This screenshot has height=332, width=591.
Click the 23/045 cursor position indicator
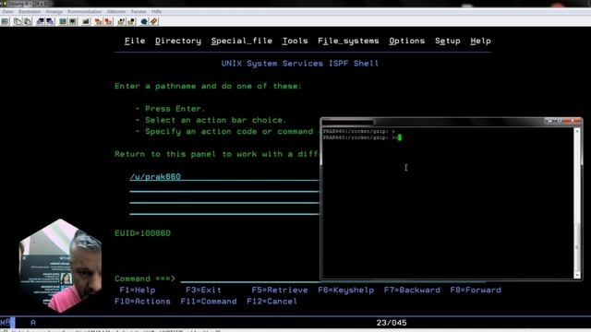pyautogui.click(x=392, y=323)
